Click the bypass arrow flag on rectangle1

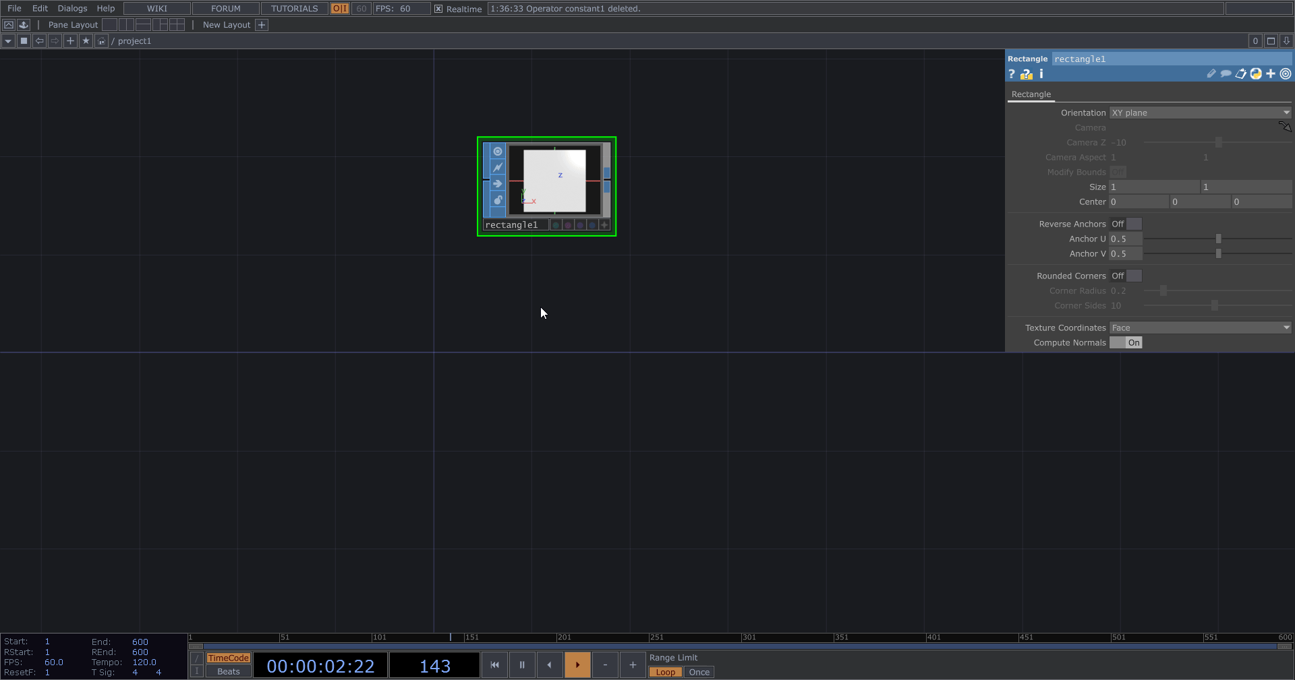(498, 184)
